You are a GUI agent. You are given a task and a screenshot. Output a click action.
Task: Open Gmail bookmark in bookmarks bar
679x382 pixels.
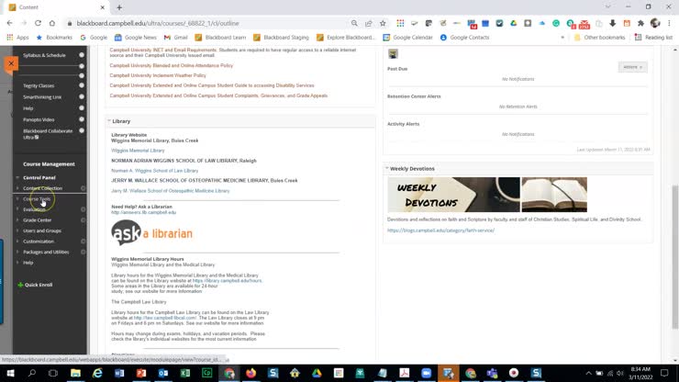point(175,38)
